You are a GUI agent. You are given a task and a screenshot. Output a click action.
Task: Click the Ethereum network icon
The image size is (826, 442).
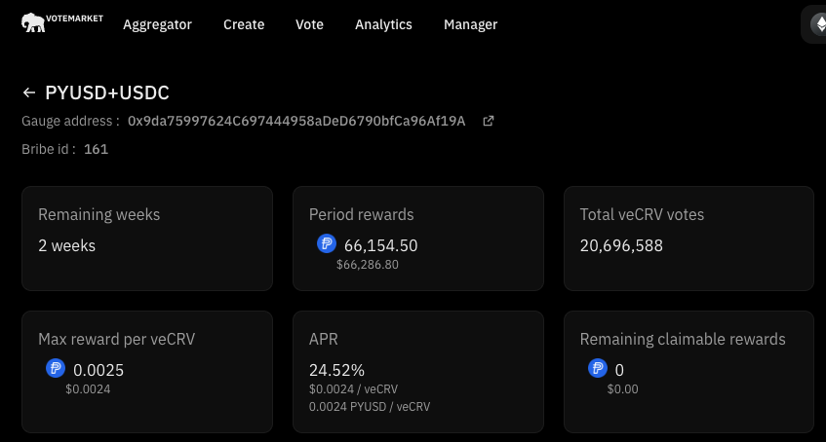[x=817, y=24]
